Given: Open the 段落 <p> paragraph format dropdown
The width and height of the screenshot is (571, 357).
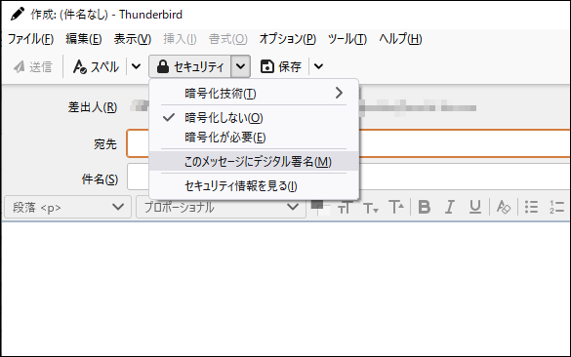Looking at the screenshot, I should pyautogui.click(x=67, y=207).
